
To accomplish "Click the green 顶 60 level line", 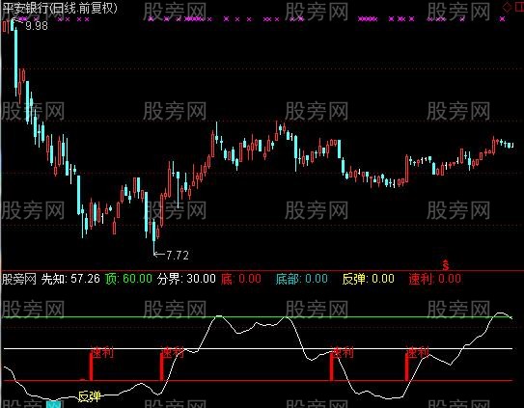I will pyautogui.click(x=258, y=316).
